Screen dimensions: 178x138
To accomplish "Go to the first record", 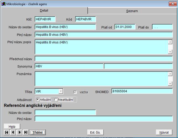I will coord(7,132).
